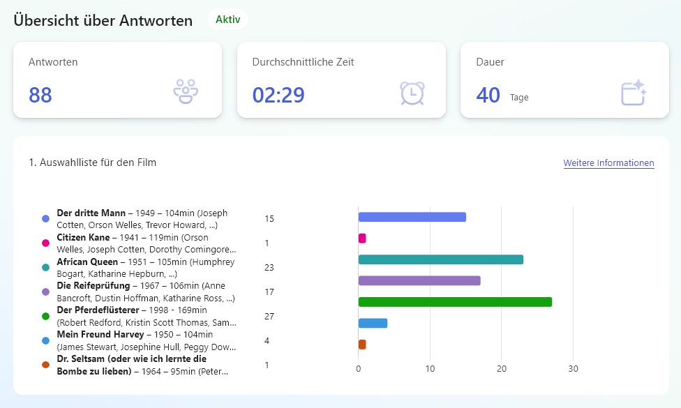Click the calendar sparkle icon in Dauer card
681x408 pixels.
tap(634, 92)
